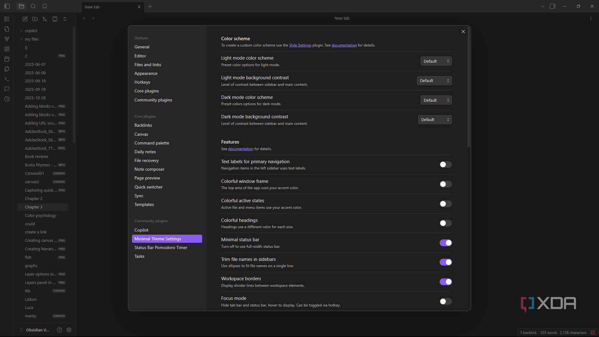The width and height of the screenshot is (599, 337).
Task: Open the Dark mode background contrast dropdown
Action: (x=435, y=119)
